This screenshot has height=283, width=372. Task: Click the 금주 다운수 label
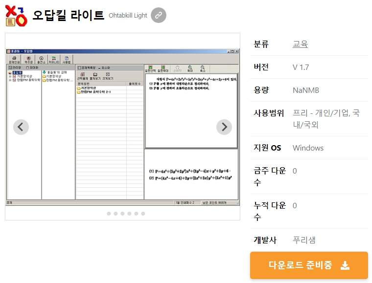point(270,176)
